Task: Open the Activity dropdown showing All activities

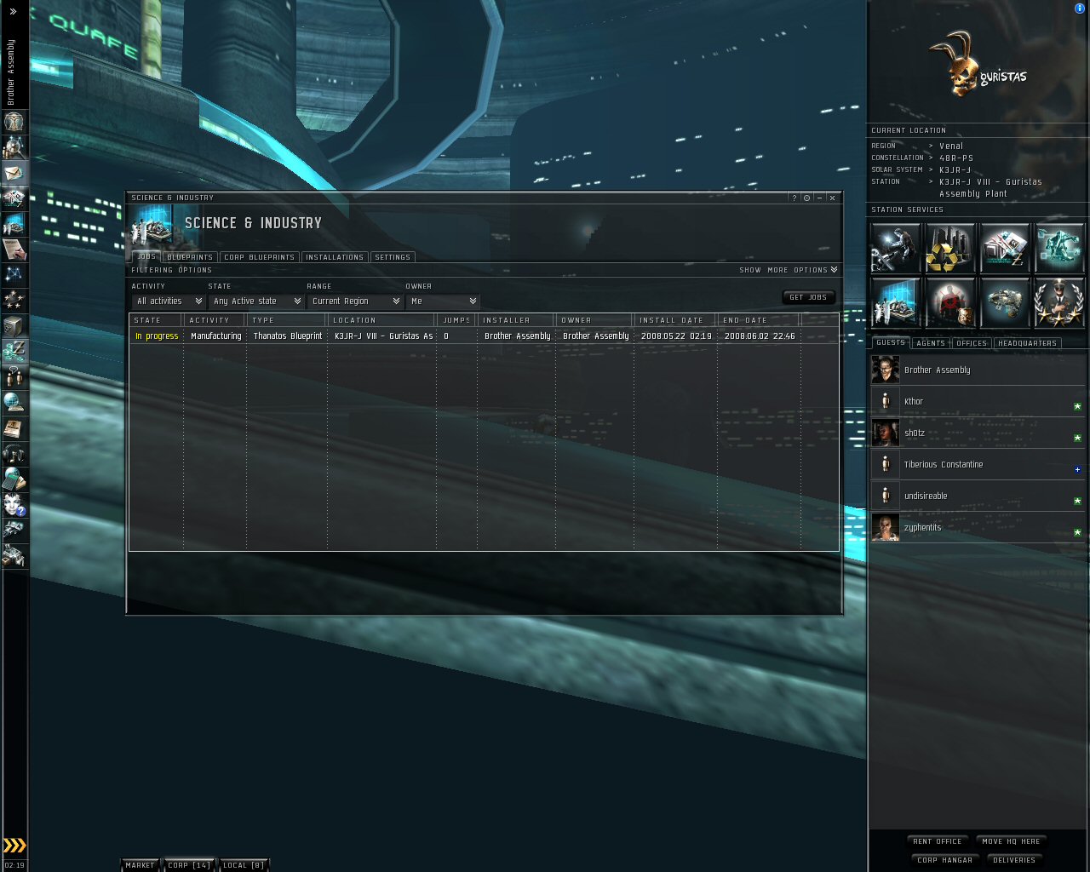Action: coord(169,301)
